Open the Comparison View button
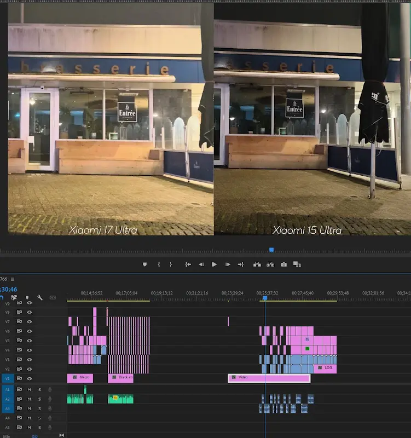The image size is (411, 438). 297,264
